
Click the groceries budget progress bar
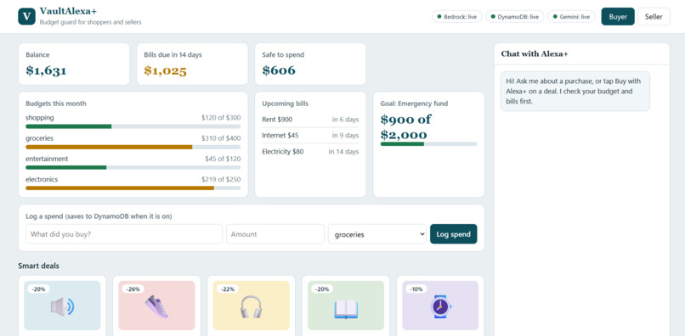pyautogui.click(x=133, y=147)
